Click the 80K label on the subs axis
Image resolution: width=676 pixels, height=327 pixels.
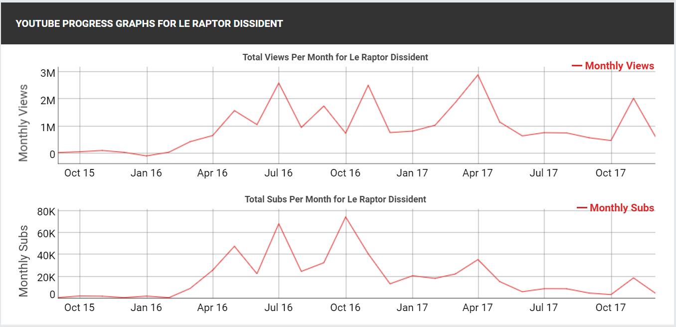[x=46, y=211]
